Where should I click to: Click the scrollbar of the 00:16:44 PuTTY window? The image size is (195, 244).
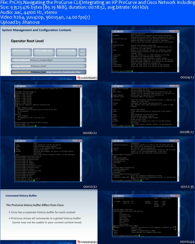179,216
